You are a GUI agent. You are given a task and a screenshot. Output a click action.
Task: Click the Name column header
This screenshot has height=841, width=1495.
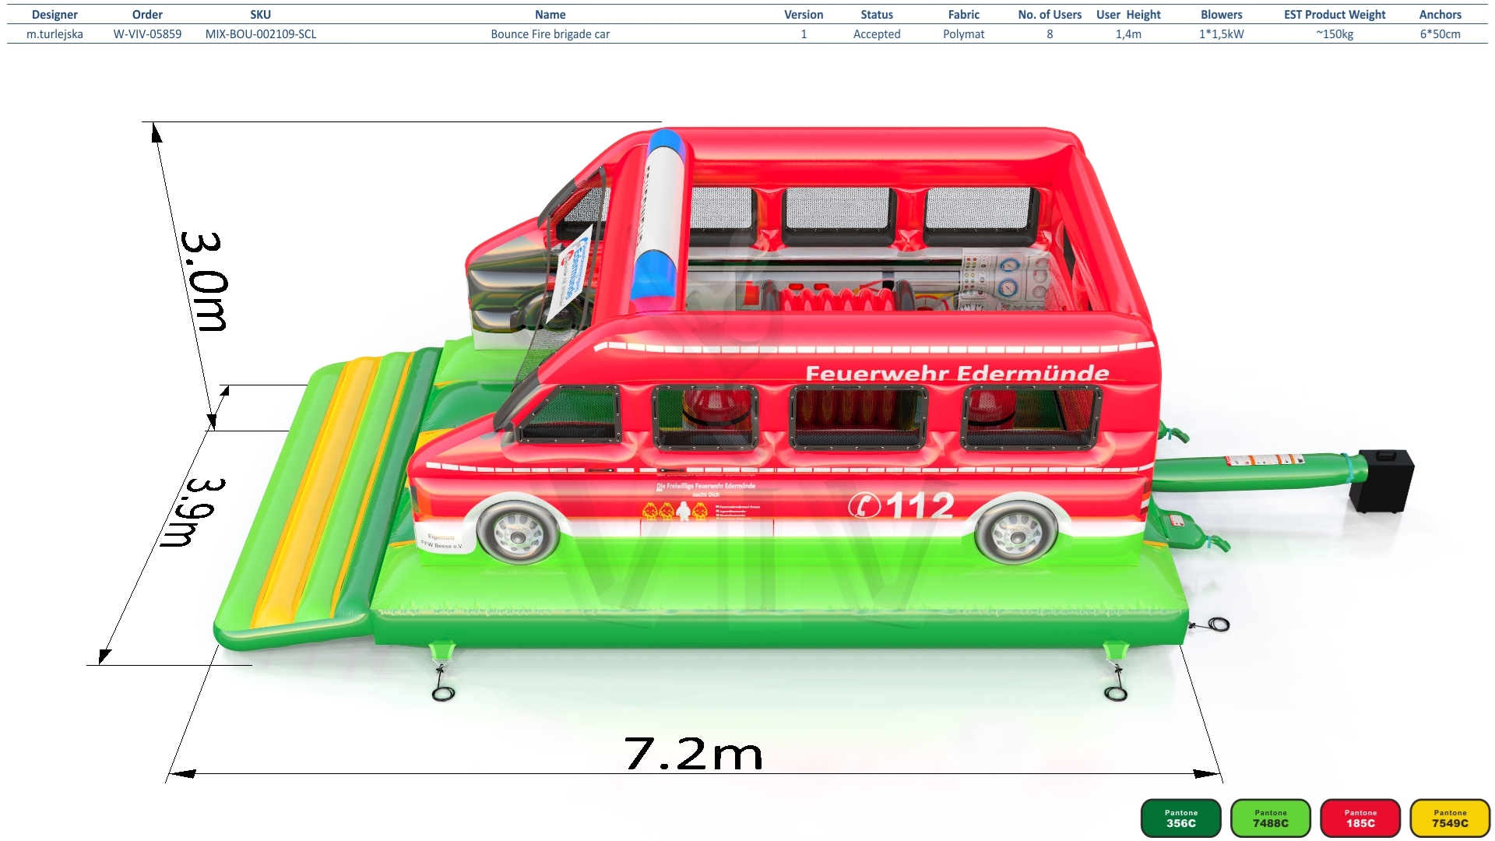coord(551,14)
